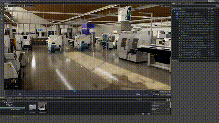Toggle visibility eye of third stage tree row
The image size is (219, 123).
(x=209, y=13)
